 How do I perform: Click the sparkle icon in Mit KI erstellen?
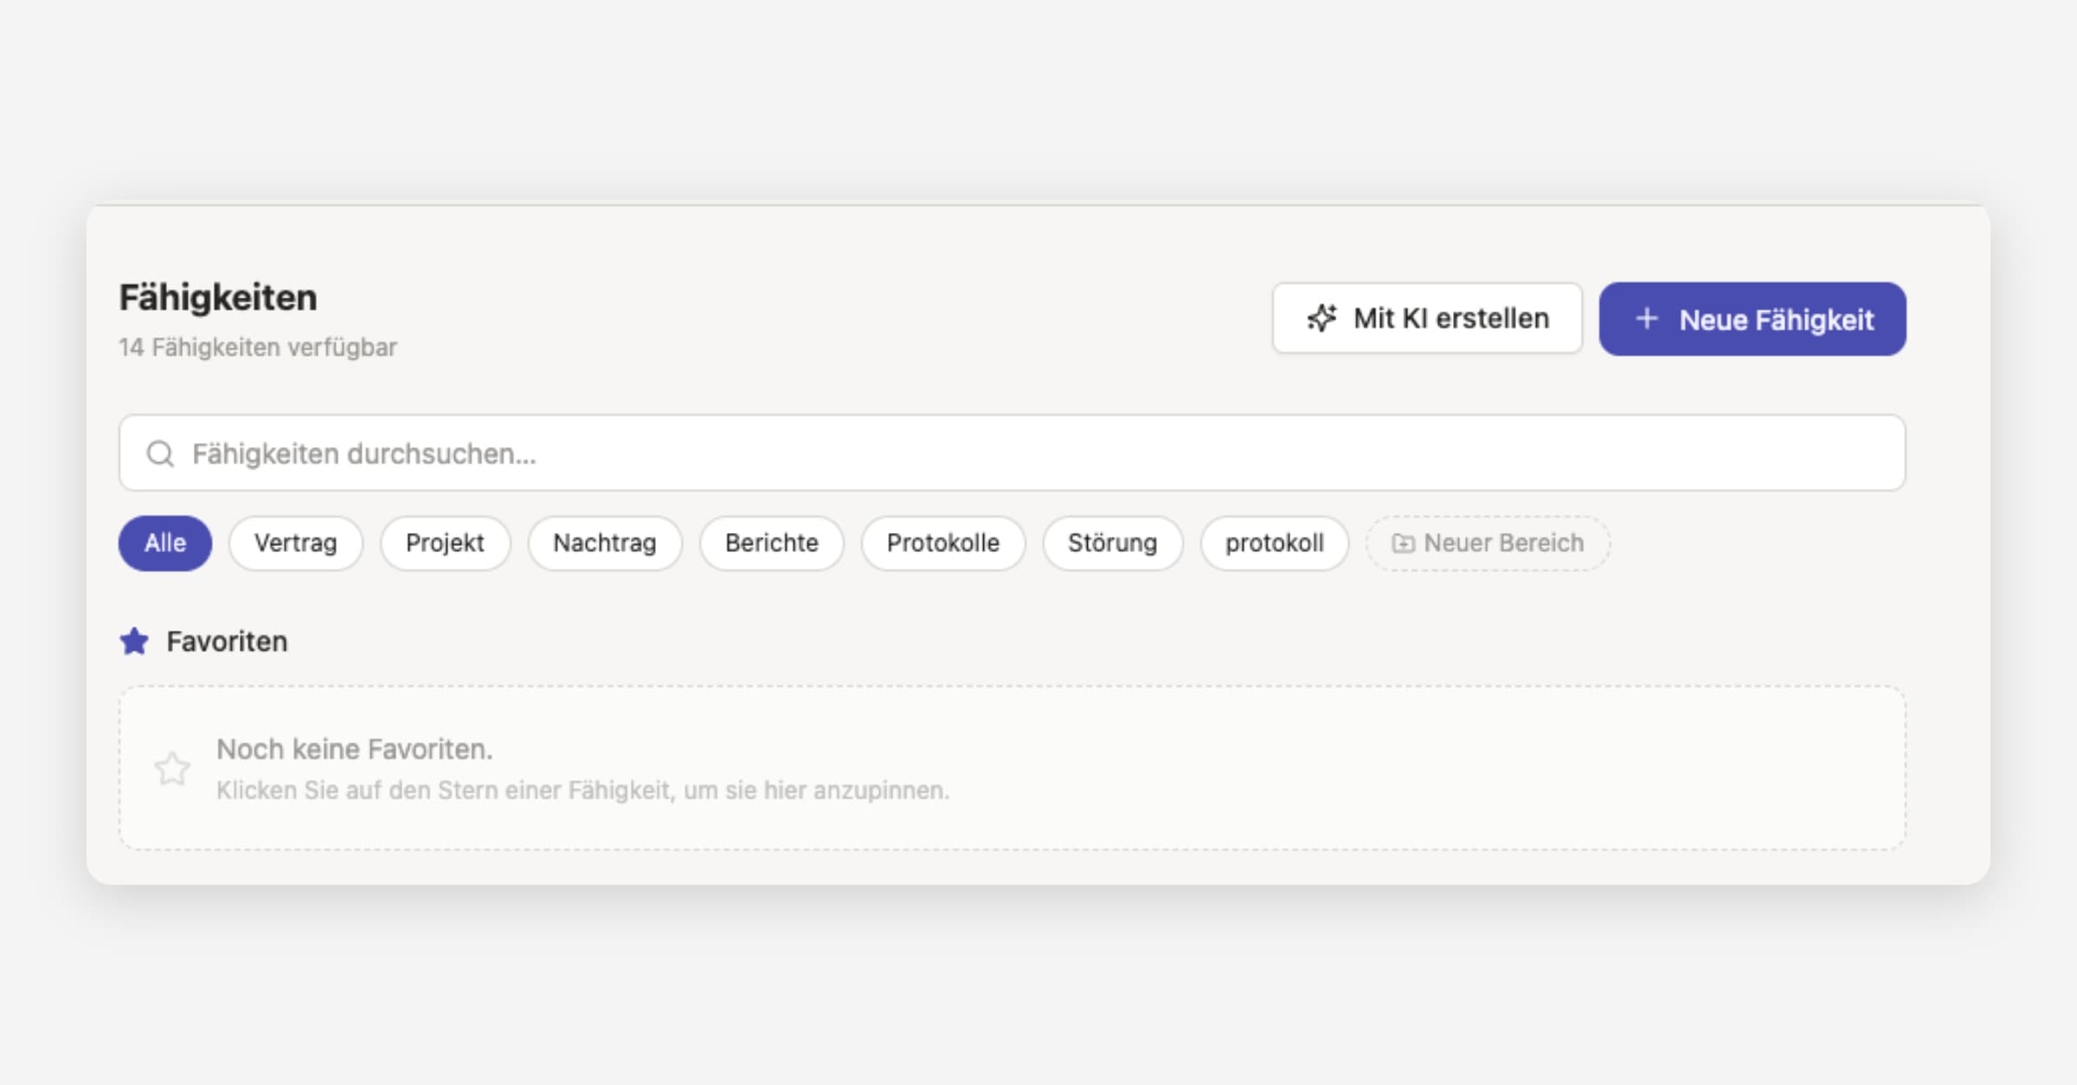coord(1321,318)
